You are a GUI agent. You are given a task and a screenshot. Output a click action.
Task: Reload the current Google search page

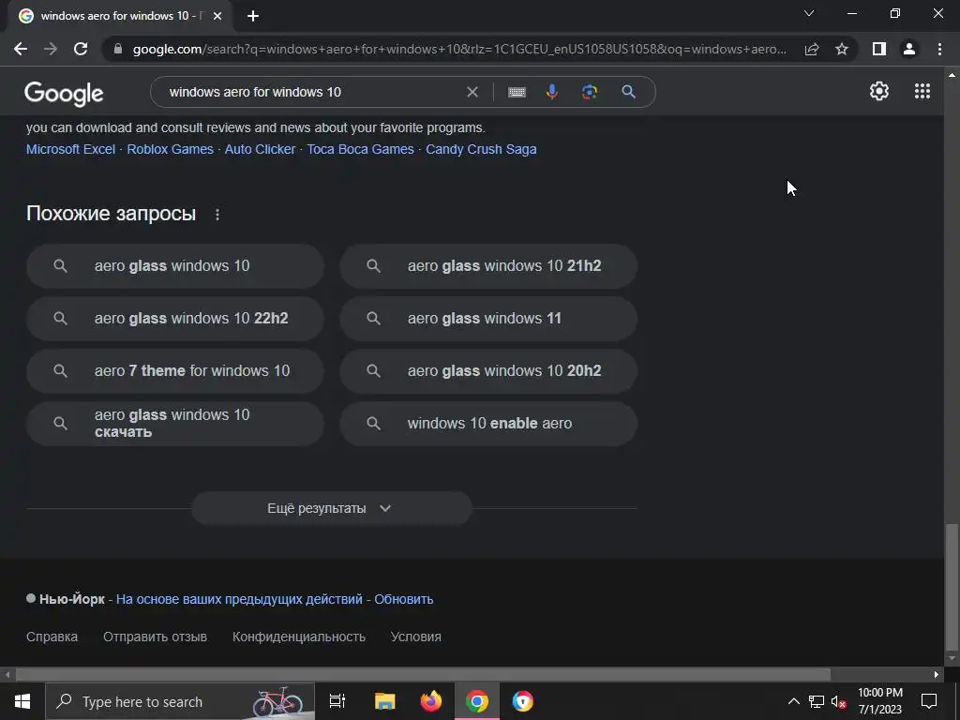point(81,49)
